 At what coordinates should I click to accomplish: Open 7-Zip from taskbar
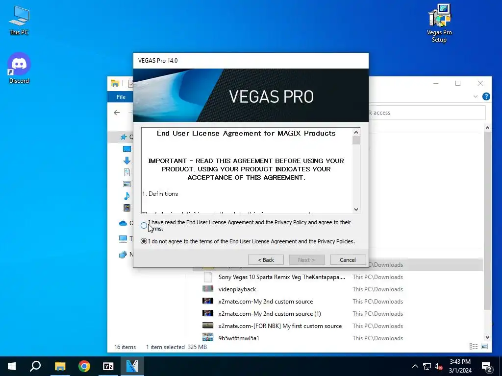pyautogui.click(x=108, y=366)
